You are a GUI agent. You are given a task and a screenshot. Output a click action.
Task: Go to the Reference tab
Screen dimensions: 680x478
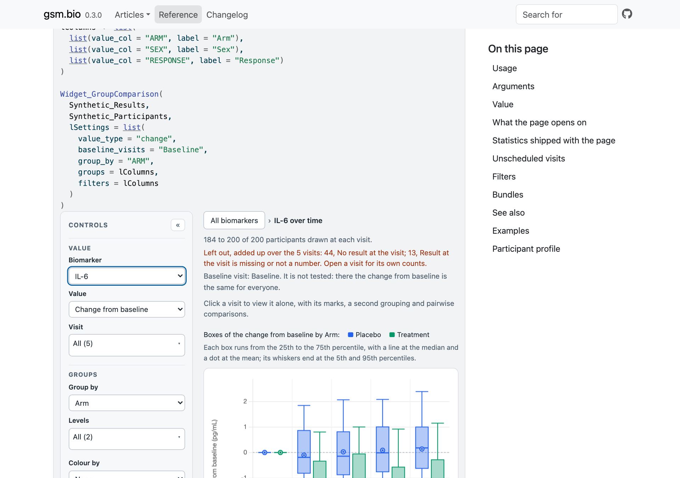pos(178,15)
